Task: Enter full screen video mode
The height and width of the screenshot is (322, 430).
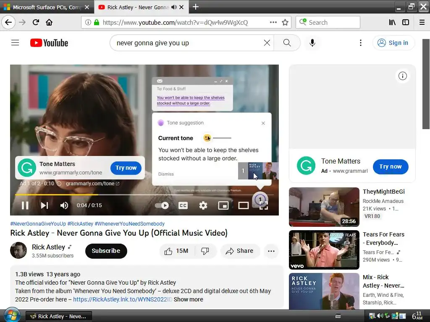Action: [x=264, y=205]
